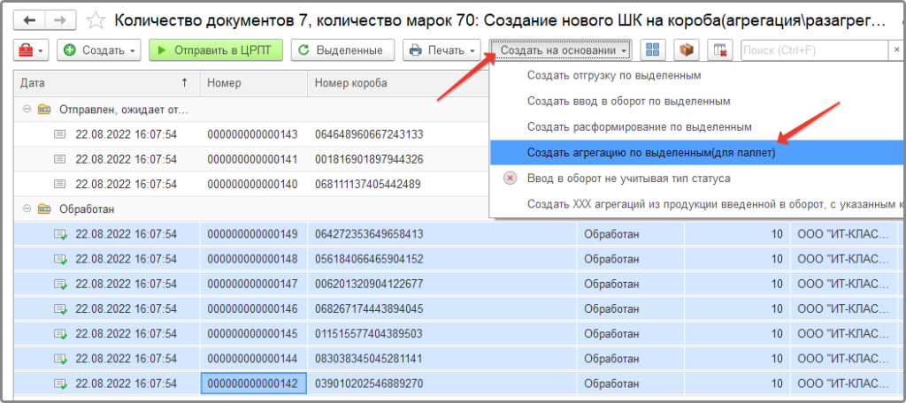Click the Номер column header
Viewport: 906px width, 403px height.
tap(254, 82)
